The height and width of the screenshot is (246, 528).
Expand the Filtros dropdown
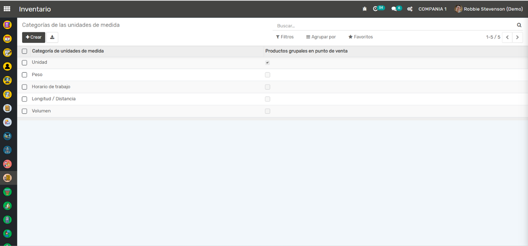[285, 37]
